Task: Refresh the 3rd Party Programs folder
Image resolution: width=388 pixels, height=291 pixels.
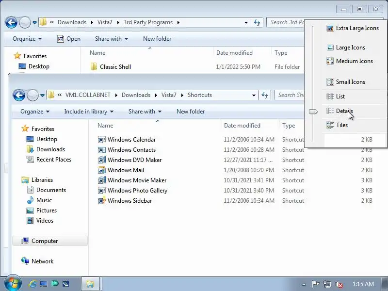Action: (x=257, y=22)
